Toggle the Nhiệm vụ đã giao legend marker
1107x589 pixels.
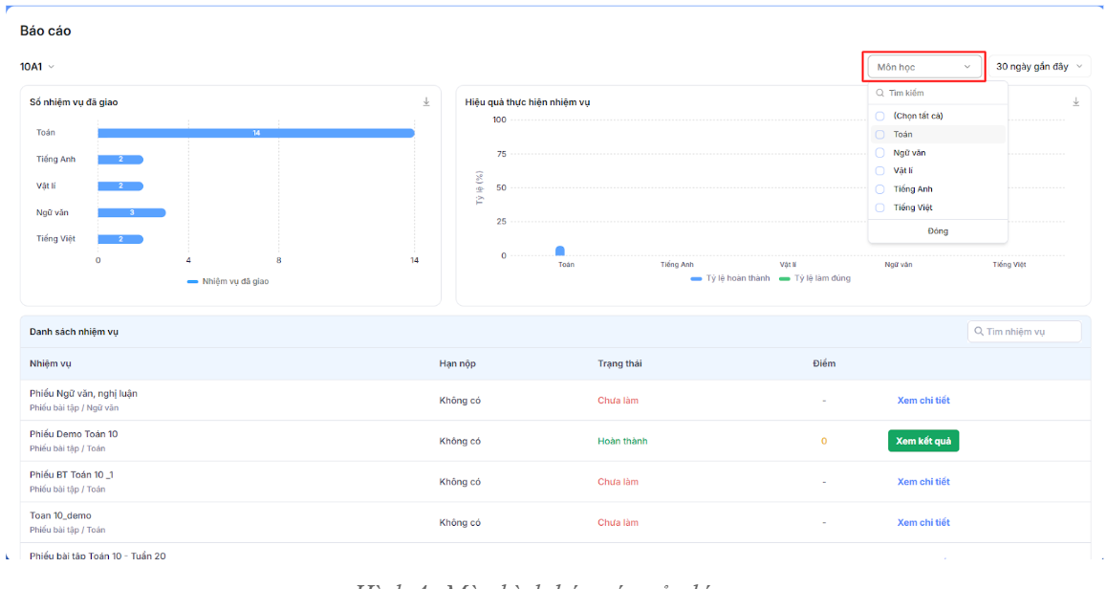192,281
